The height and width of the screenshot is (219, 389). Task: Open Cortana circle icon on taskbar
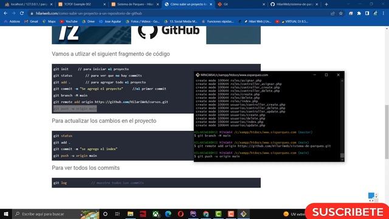[105, 214]
